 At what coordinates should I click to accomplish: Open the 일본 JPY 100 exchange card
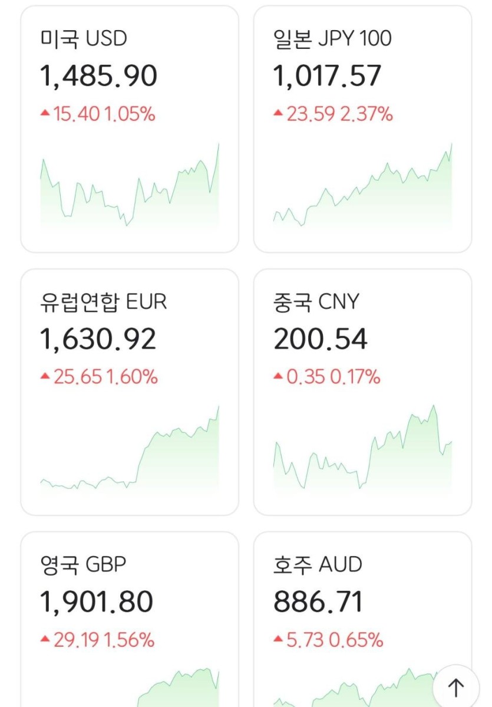tap(362, 129)
